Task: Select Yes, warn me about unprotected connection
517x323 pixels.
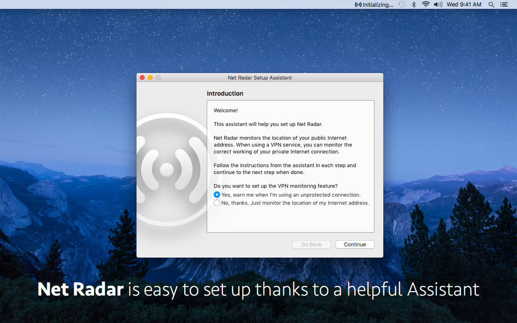Action: pyautogui.click(x=287, y=195)
